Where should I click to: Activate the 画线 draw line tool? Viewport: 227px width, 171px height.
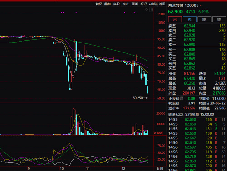point(135,4)
